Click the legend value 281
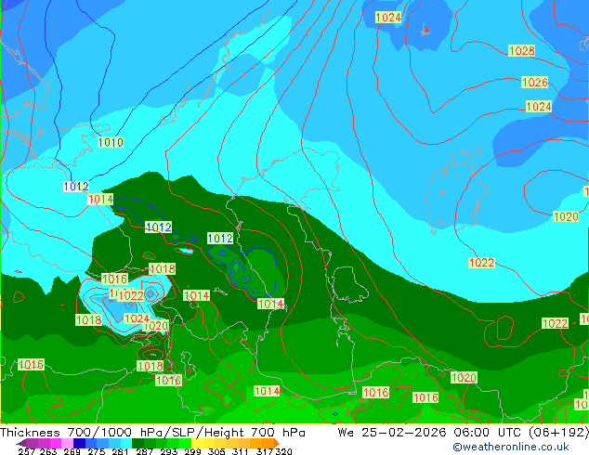589x455 pixels. click(x=120, y=451)
